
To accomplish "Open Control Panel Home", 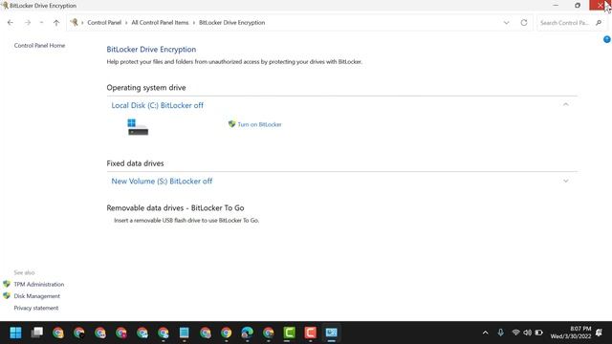I will pyautogui.click(x=39, y=45).
